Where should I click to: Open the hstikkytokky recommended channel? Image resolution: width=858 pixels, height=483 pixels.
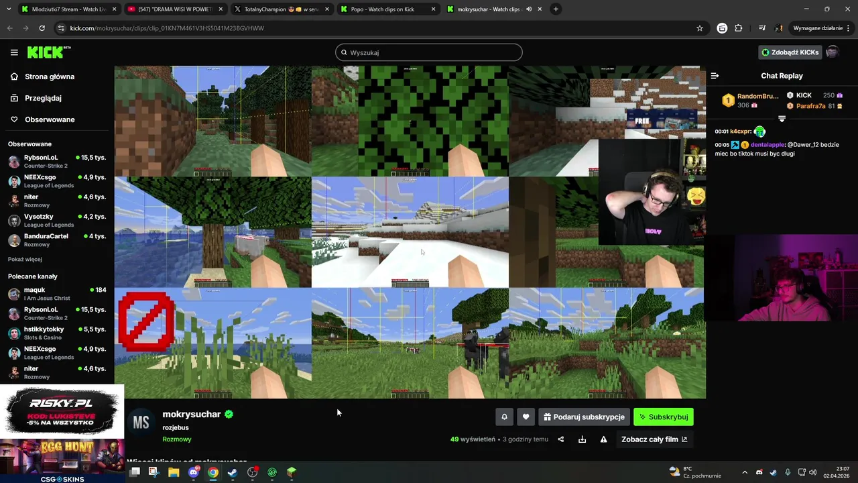click(x=57, y=333)
